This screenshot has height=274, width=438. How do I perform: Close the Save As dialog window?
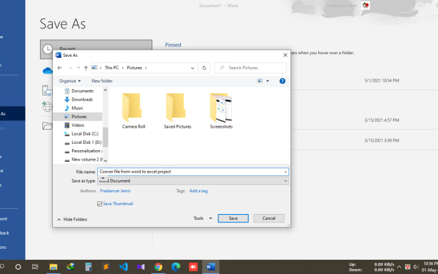(x=285, y=55)
